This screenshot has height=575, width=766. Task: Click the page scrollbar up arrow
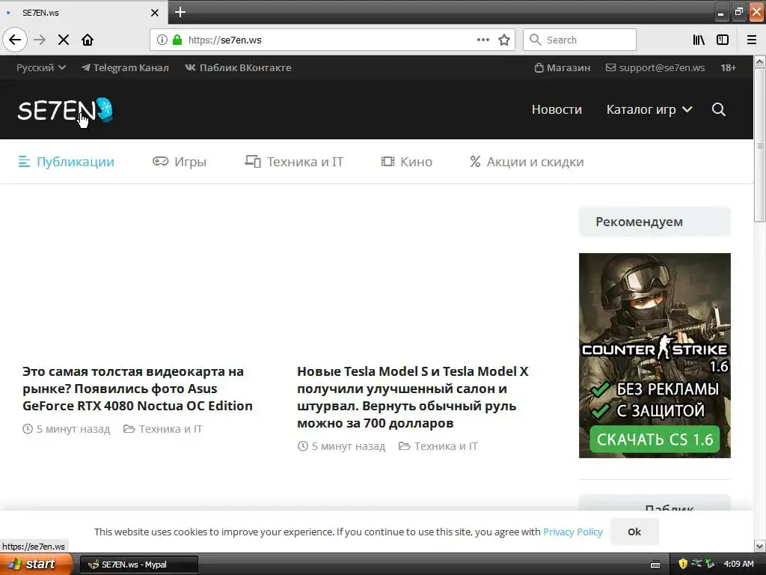(760, 61)
